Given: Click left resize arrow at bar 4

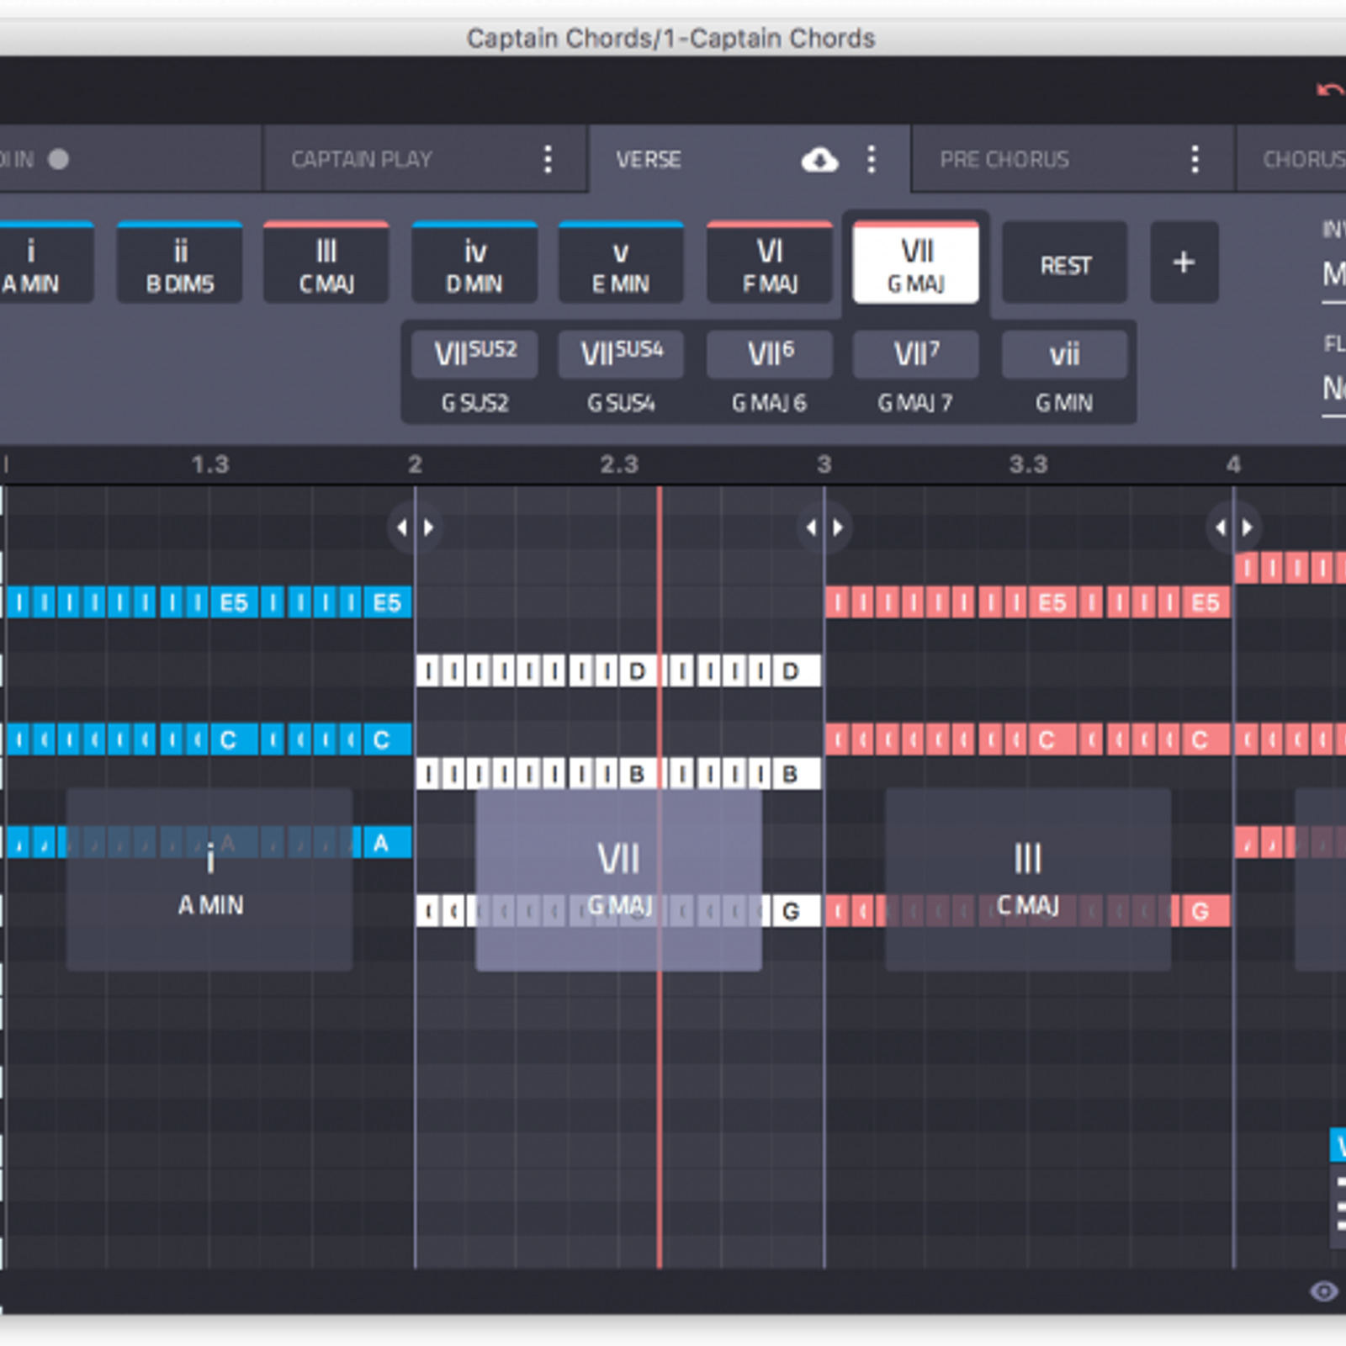Looking at the screenshot, I should coord(1221,527).
